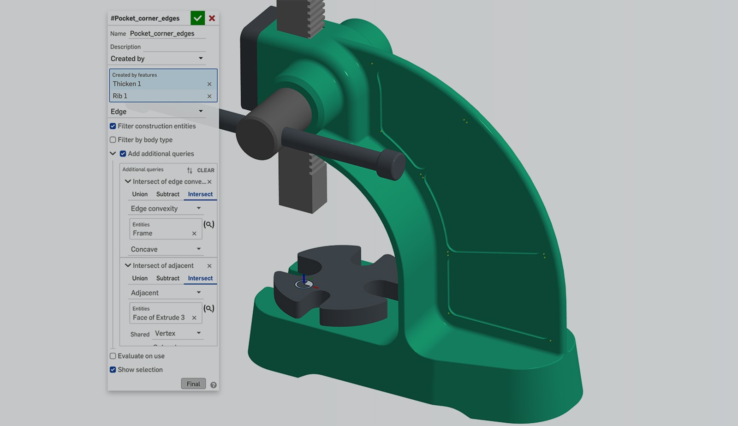This screenshot has width=738, height=426.
Task: Select Intersect tab in edge convexity query
Action: click(x=200, y=194)
